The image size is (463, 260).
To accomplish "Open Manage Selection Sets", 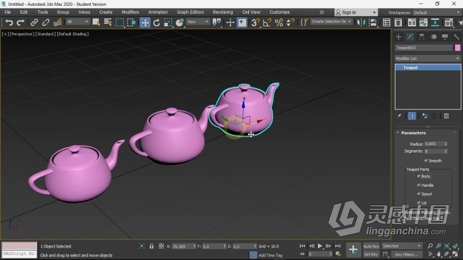I will [x=304, y=22].
